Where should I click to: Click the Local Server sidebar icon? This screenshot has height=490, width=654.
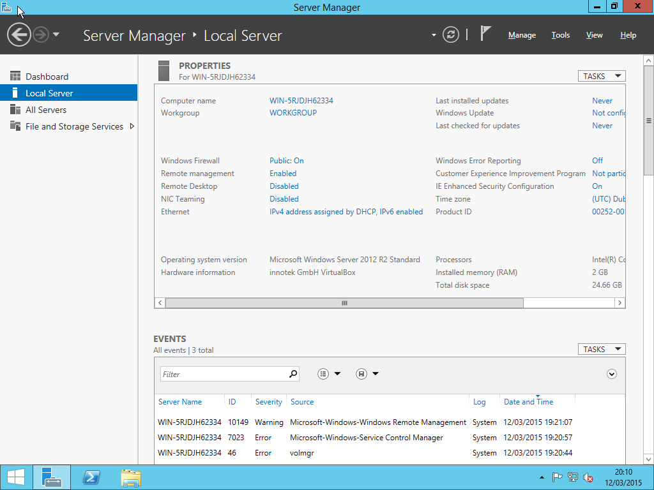coord(15,93)
